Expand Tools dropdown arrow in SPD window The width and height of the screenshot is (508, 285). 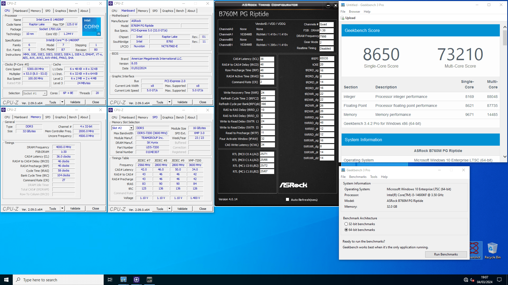[169, 209]
